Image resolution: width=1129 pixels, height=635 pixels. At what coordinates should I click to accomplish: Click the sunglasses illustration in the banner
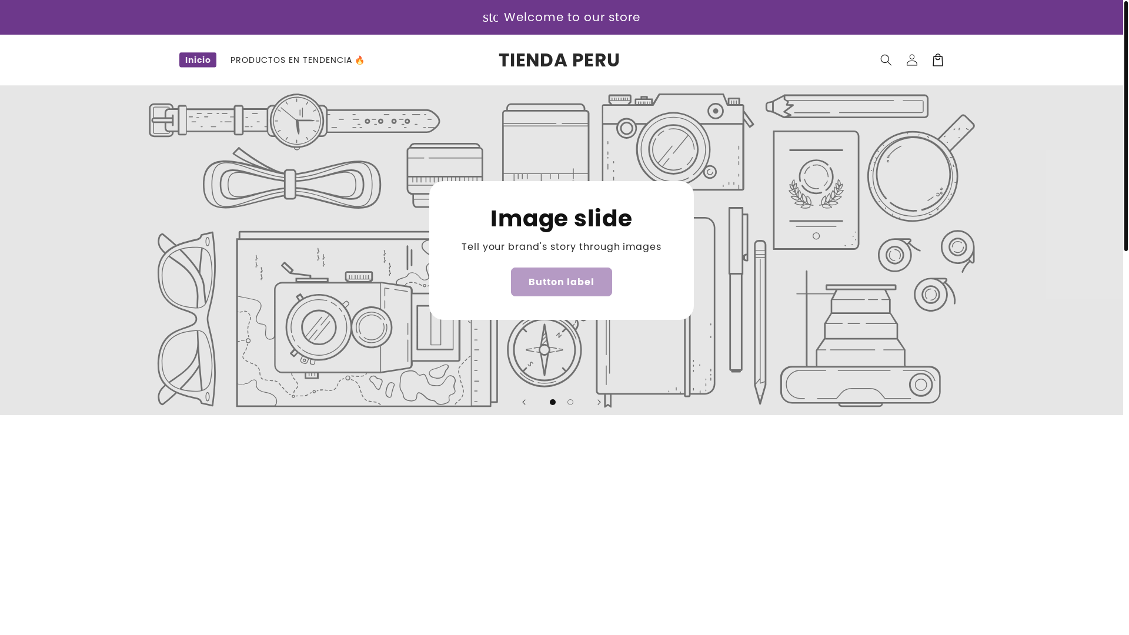point(186,319)
